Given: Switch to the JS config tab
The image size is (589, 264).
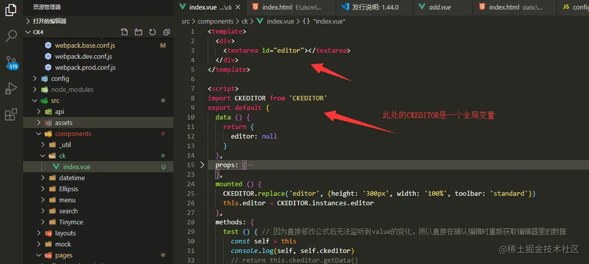Looking at the screenshot, I should (x=572, y=7).
